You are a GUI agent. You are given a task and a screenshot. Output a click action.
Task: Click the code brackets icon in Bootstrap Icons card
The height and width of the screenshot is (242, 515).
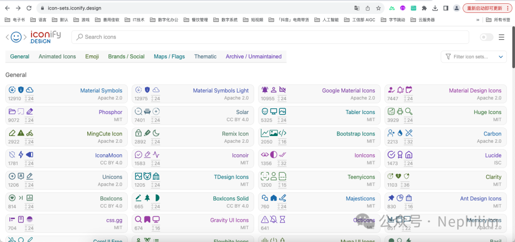(282, 133)
